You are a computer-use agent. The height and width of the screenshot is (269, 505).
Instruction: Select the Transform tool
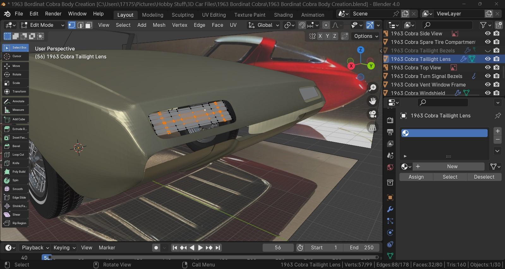tap(15, 92)
